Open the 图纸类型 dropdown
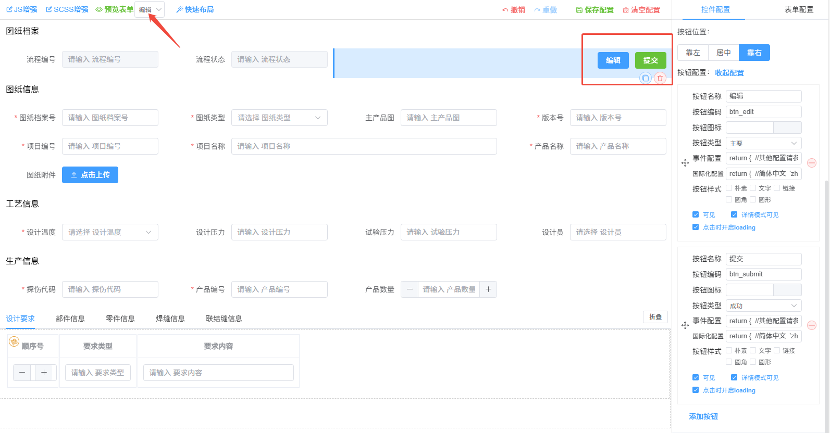The width and height of the screenshot is (830, 433). coord(279,118)
